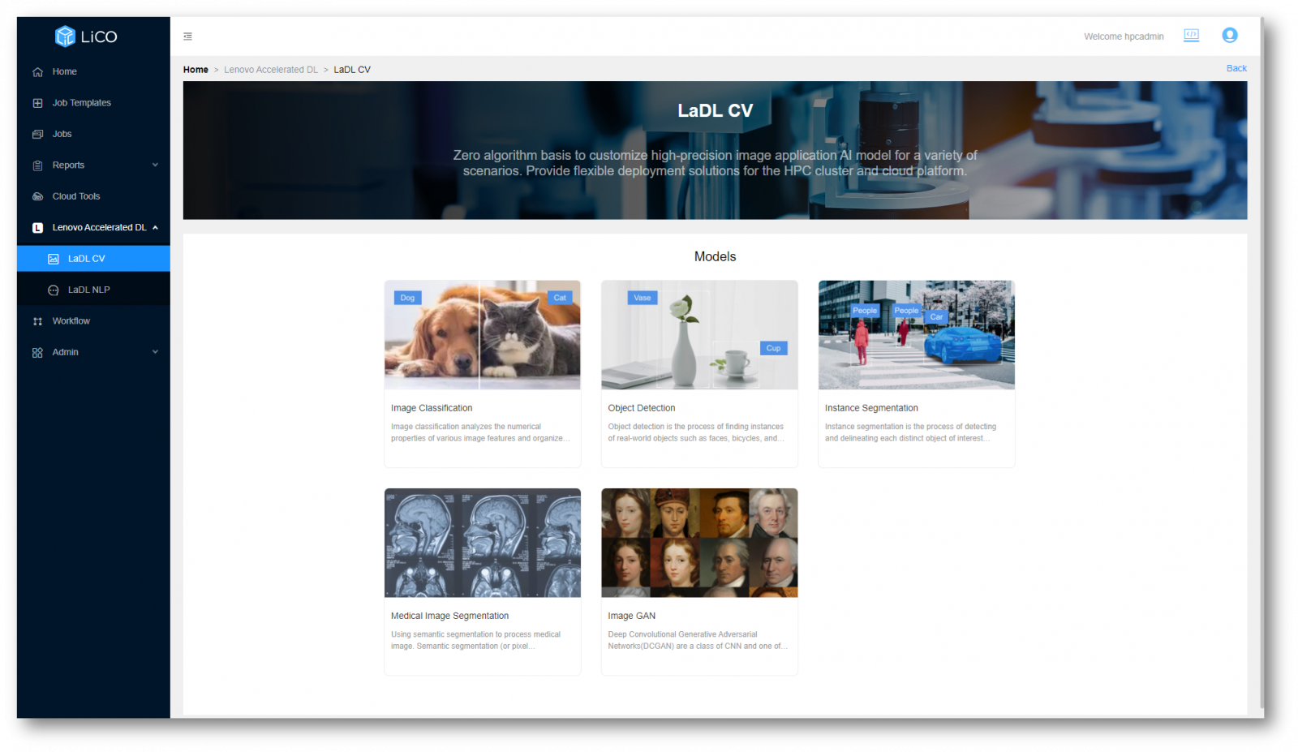Open the user profile avatar icon
The image size is (1298, 752).
[x=1230, y=35]
